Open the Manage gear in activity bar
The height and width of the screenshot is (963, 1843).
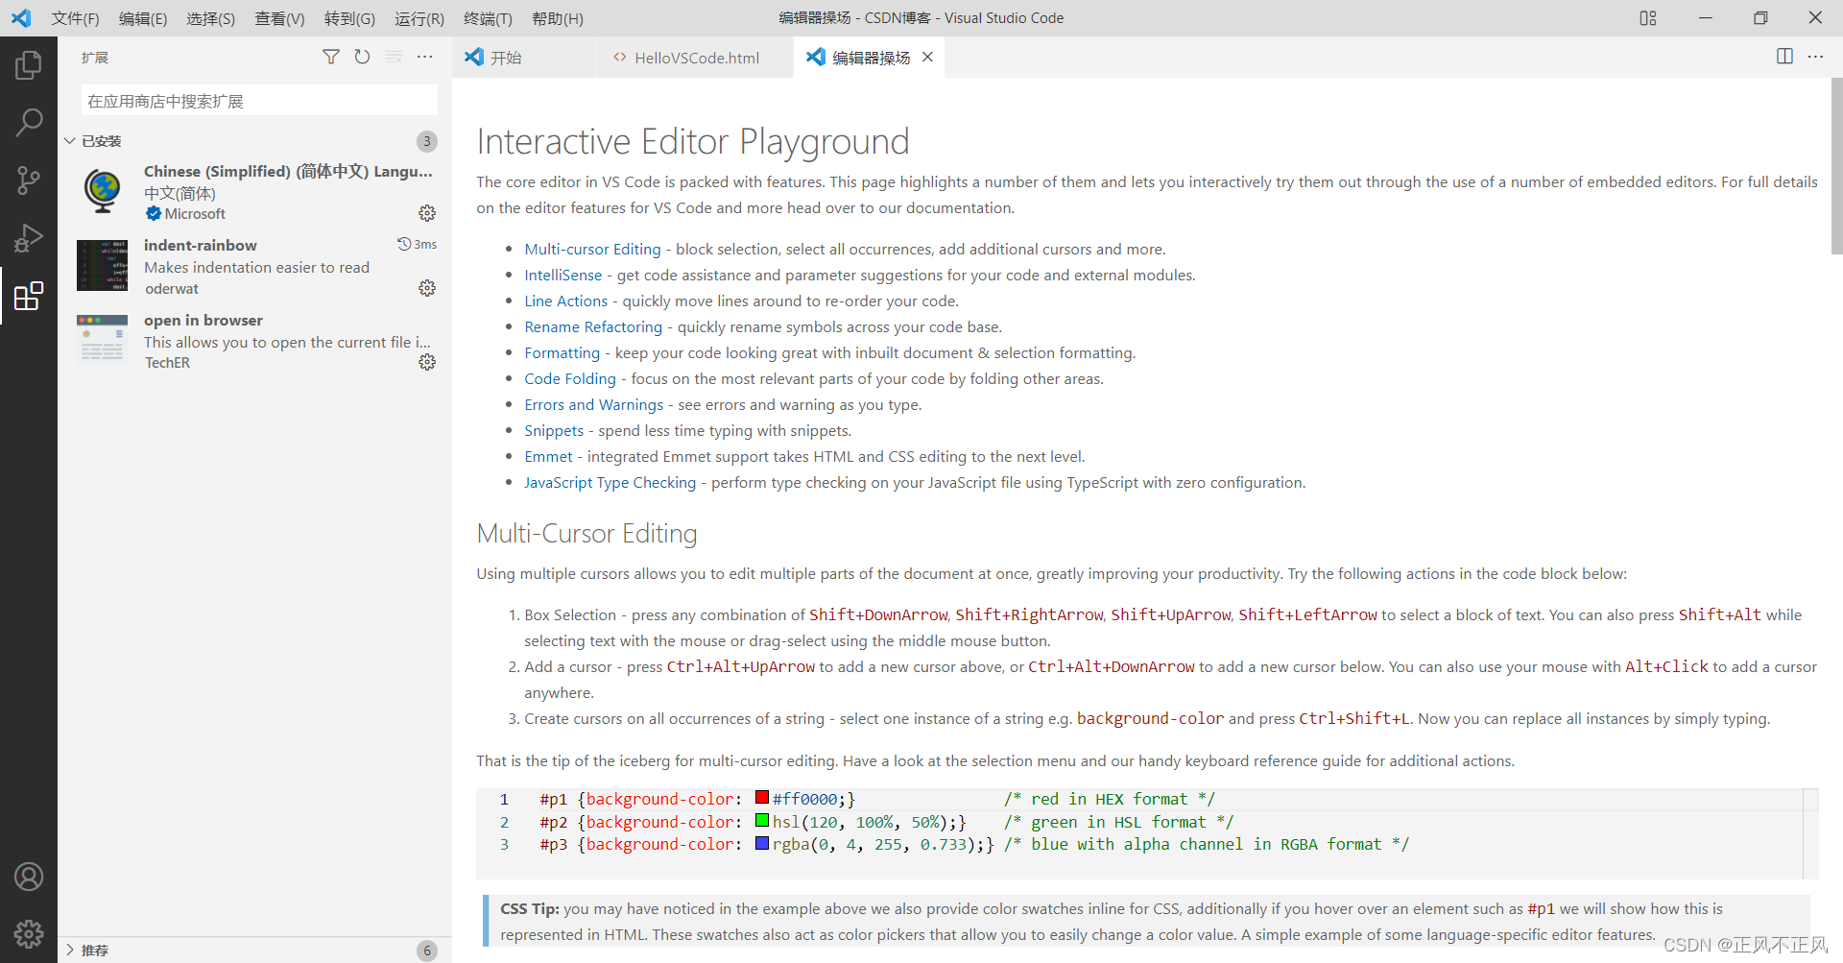29,933
